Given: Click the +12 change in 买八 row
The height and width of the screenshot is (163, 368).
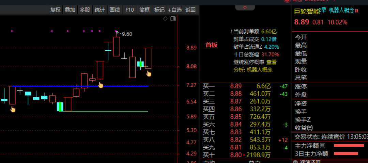Looking at the screenshot, I should coord(283,140).
